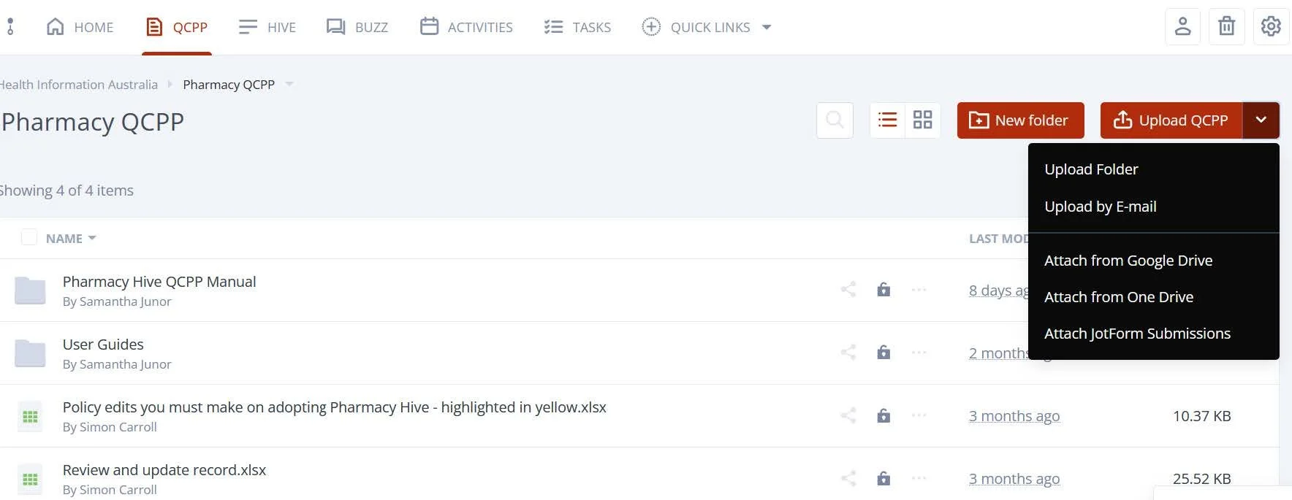Screen dimensions: 1292x500
Task: Open the Pharmacy QCPP breadcrumb dropdown arrow
Action: point(289,84)
